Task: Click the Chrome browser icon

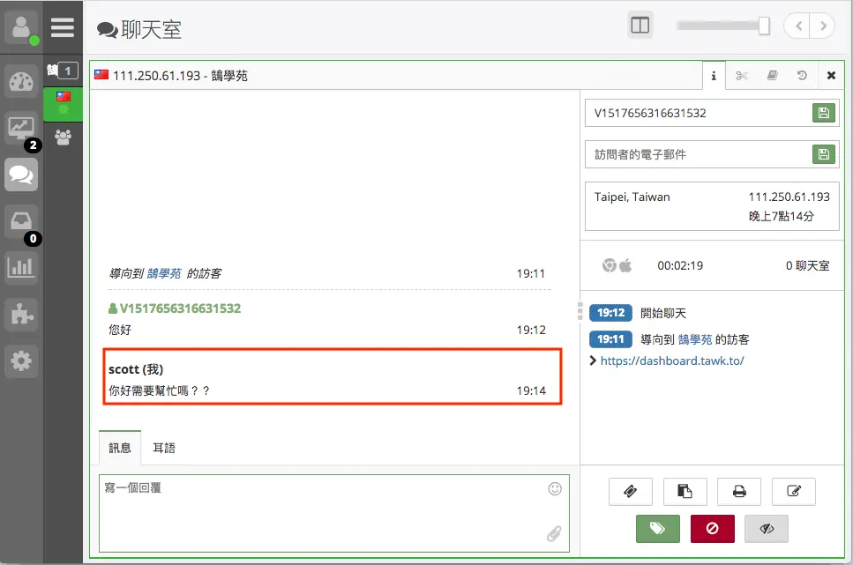Action: (x=610, y=265)
